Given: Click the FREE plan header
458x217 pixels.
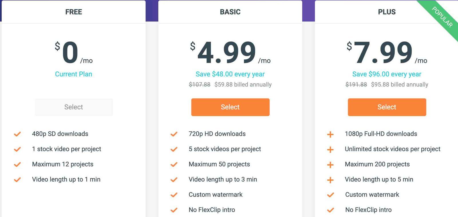Looking at the screenshot, I should [74, 12].
